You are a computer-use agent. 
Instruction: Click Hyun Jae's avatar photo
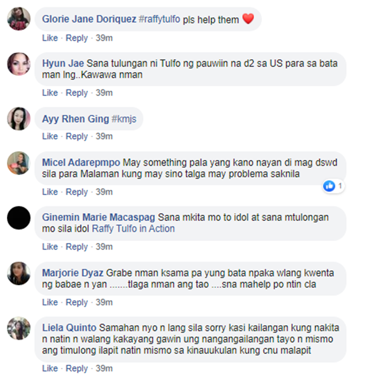(x=19, y=64)
